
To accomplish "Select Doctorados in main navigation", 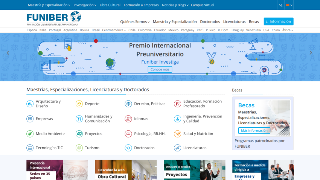I will coord(210,21).
